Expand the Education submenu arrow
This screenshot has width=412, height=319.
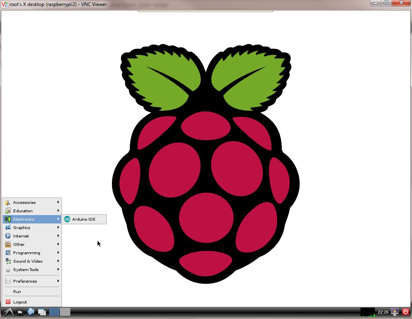tap(58, 211)
